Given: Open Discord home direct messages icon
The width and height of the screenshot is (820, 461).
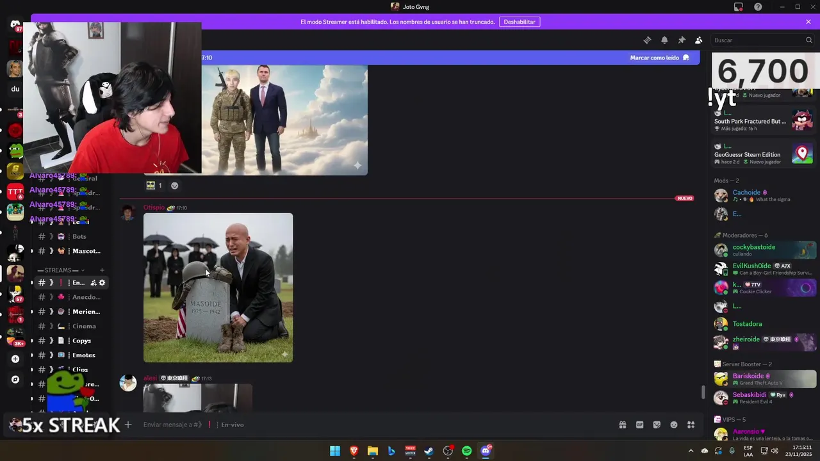Looking at the screenshot, I should click(15, 25).
